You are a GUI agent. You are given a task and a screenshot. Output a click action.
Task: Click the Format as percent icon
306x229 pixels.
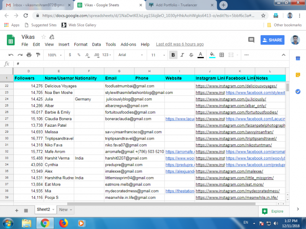pos(78,55)
